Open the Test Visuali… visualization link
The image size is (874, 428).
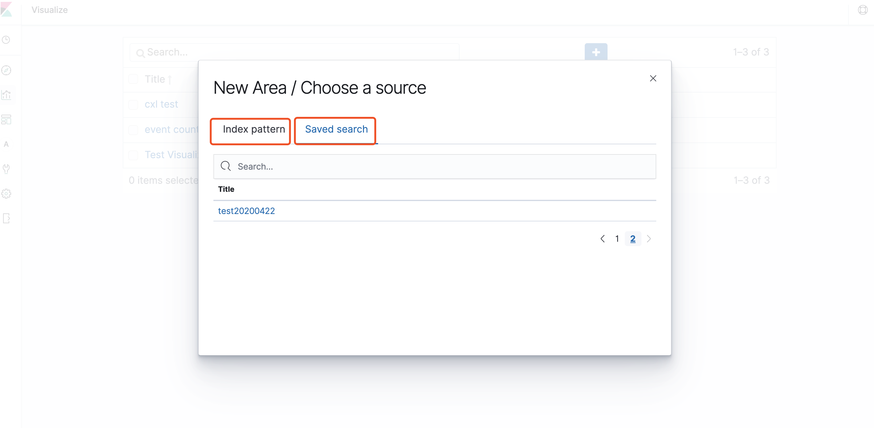tap(171, 155)
